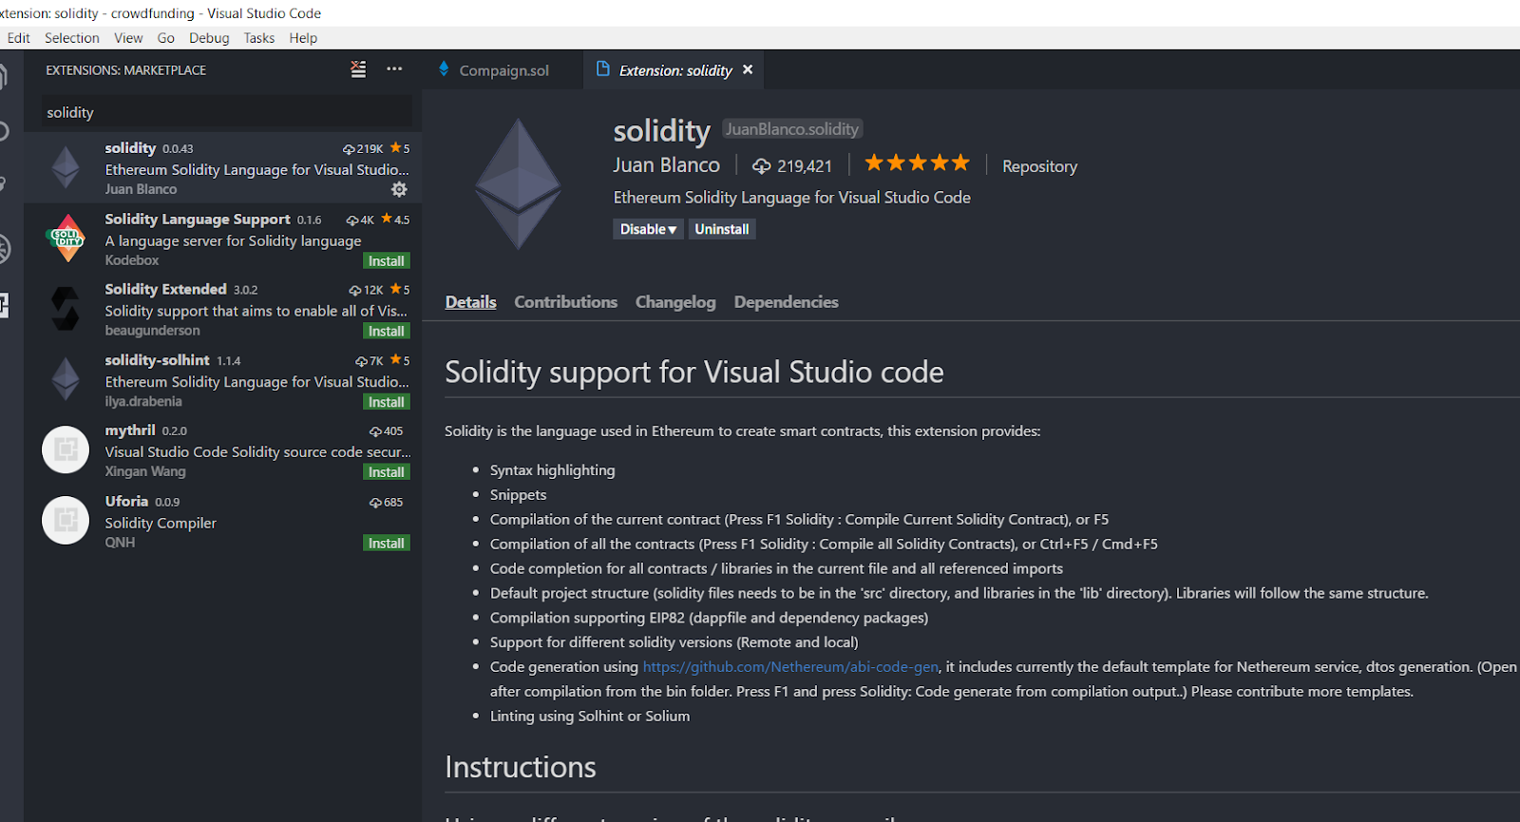Click the Uforia extension placeholder icon
The image size is (1520, 822).
click(x=66, y=520)
